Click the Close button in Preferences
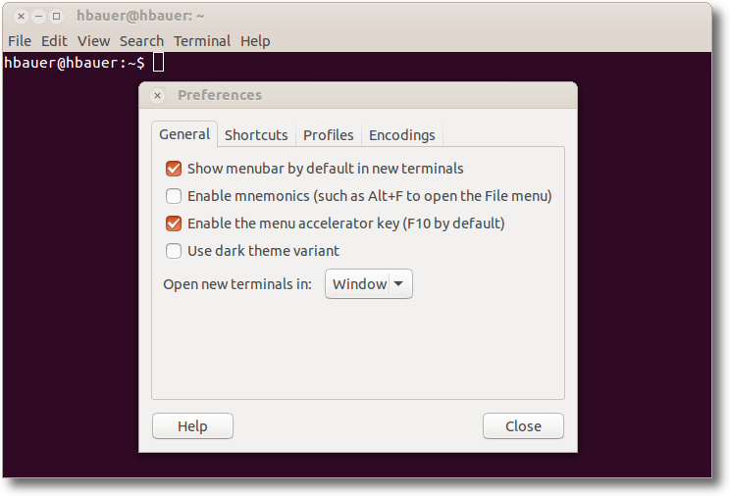Screen dimensions: 730x496 523,426
